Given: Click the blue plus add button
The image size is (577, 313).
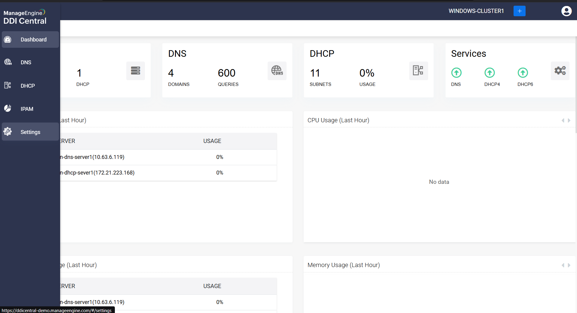Looking at the screenshot, I should coord(519,11).
